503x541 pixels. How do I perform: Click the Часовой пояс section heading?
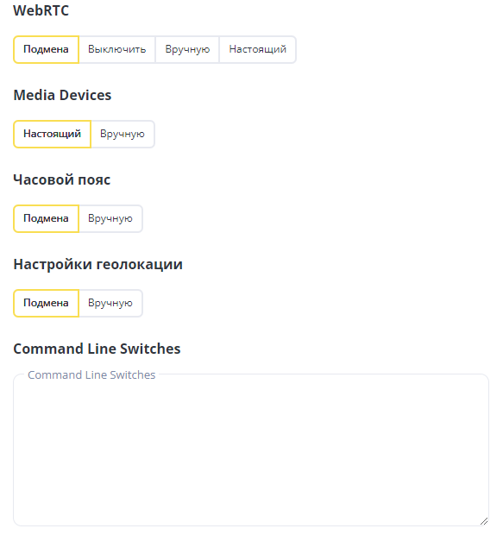62,179
